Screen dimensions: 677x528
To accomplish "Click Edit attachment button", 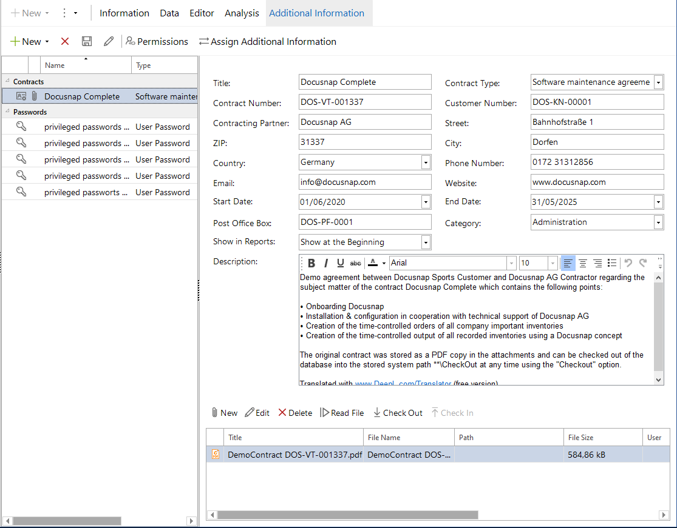I will click(x=257, y=413).
